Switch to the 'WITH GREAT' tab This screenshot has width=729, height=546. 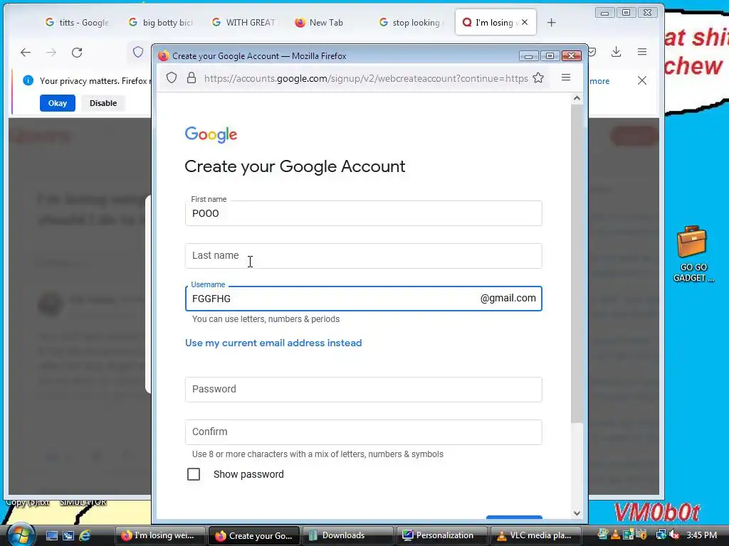point(243,22)
